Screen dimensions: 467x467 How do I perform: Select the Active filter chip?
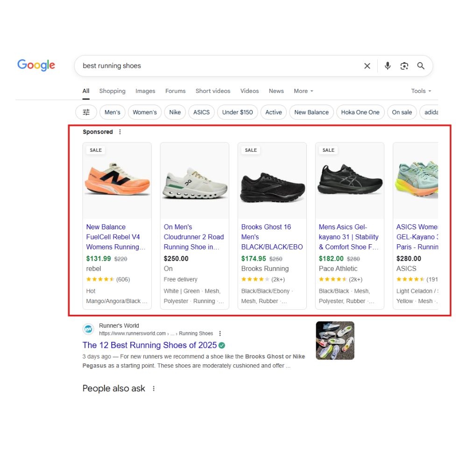tap(273, 112)
